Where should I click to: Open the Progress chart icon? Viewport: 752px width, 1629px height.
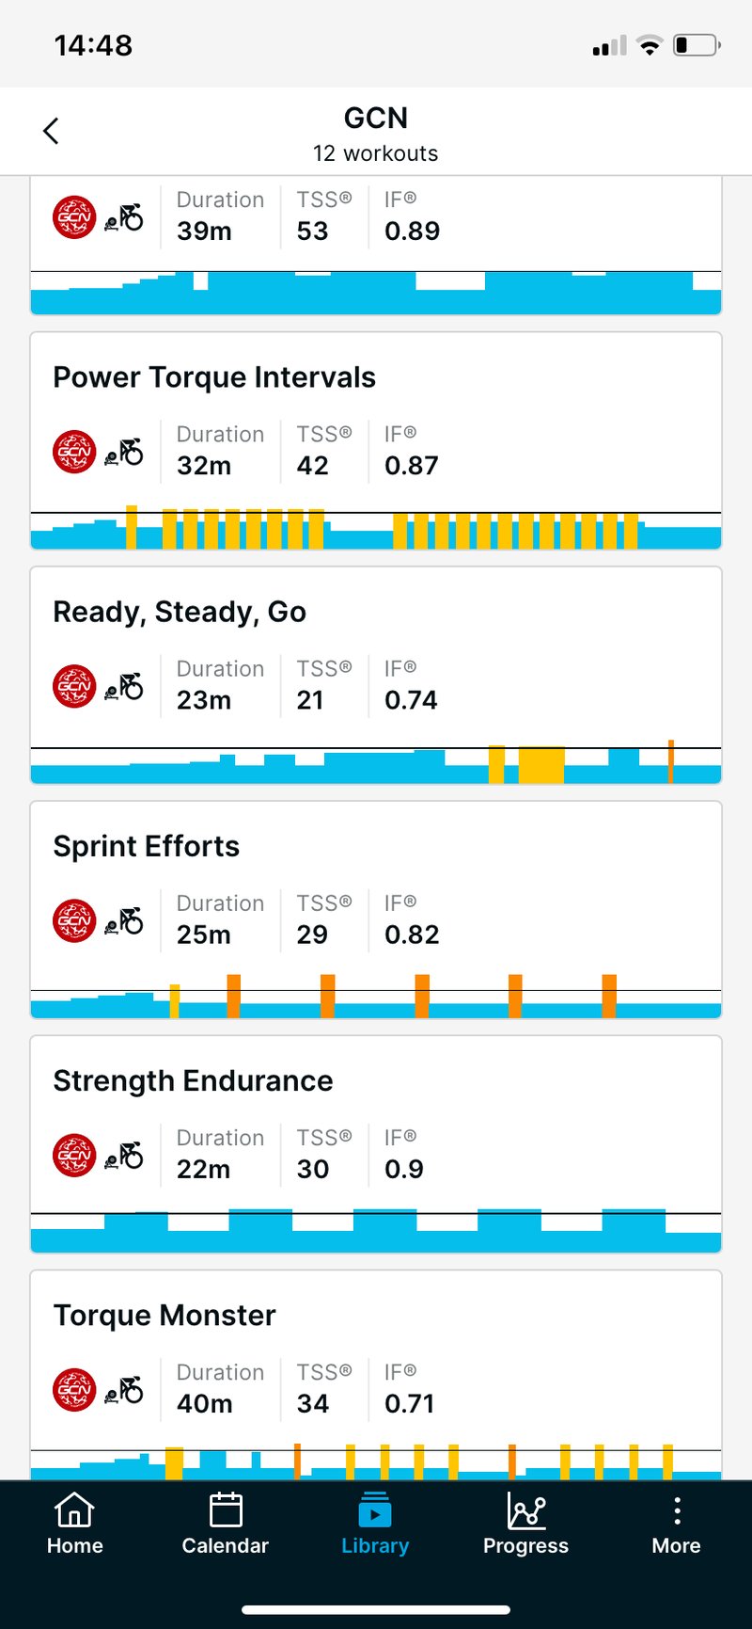(x=525, y=1511)
